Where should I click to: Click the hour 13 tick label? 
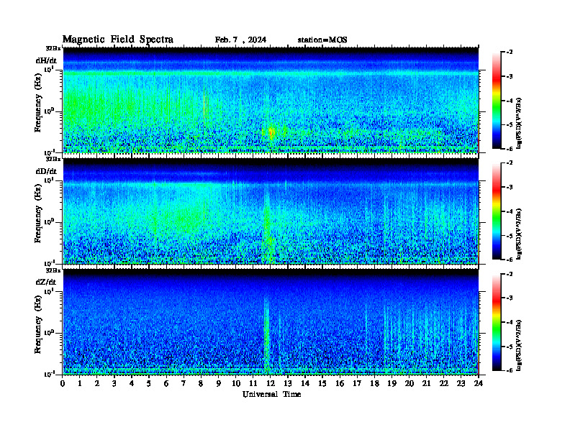(x=288, y=384)
